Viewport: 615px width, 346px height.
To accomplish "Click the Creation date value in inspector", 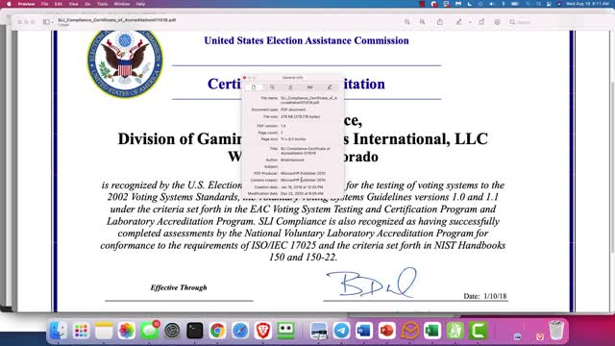I will point(302,187).
